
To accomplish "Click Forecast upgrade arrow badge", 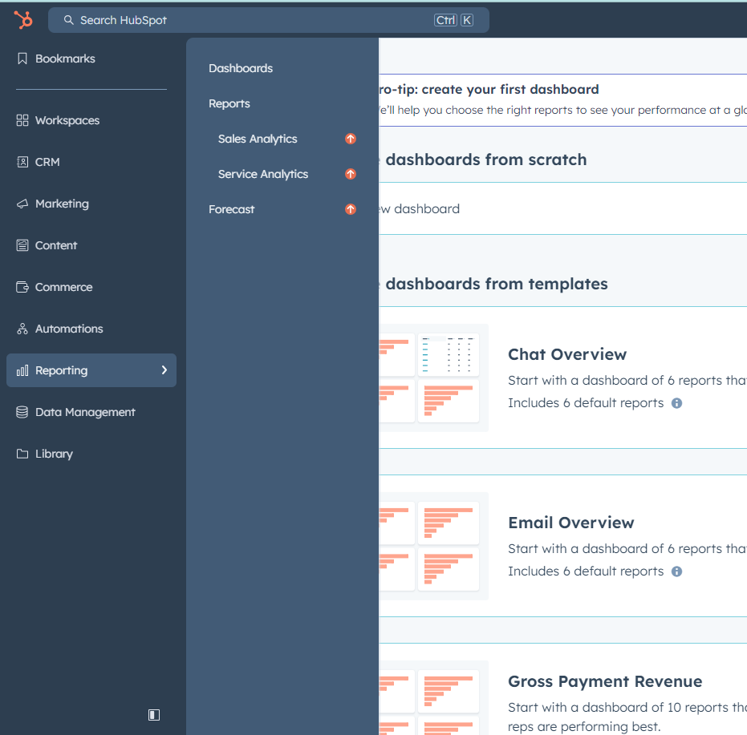I will tap(351, 209).
